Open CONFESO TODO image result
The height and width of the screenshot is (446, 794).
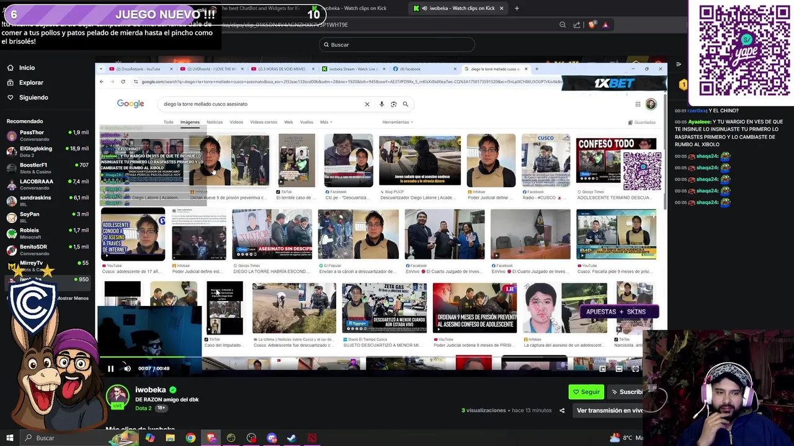pos(616,160)
